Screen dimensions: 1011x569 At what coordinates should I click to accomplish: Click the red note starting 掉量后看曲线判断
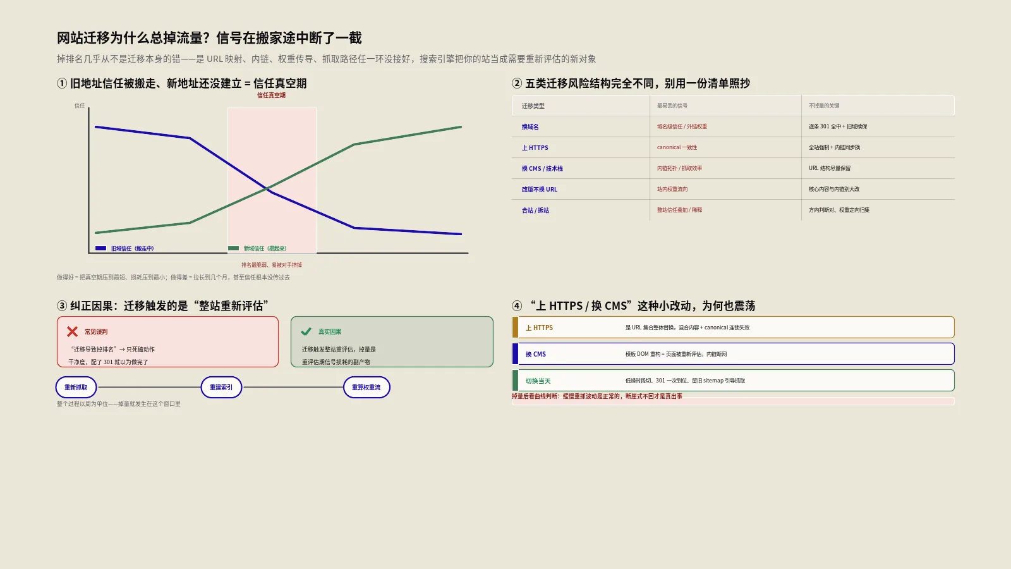[597, 396]
